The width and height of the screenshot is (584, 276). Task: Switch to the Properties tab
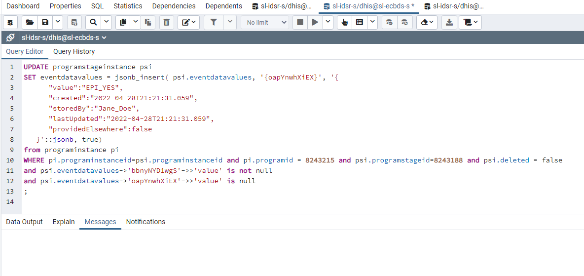(65, 6)
